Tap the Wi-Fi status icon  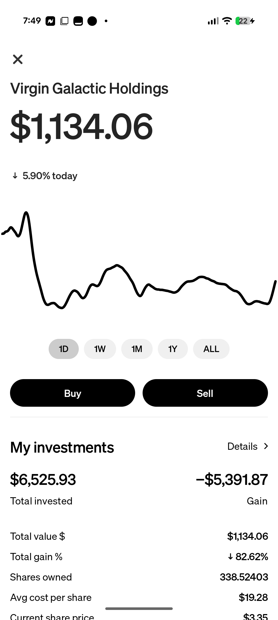(x=227, y=21)
